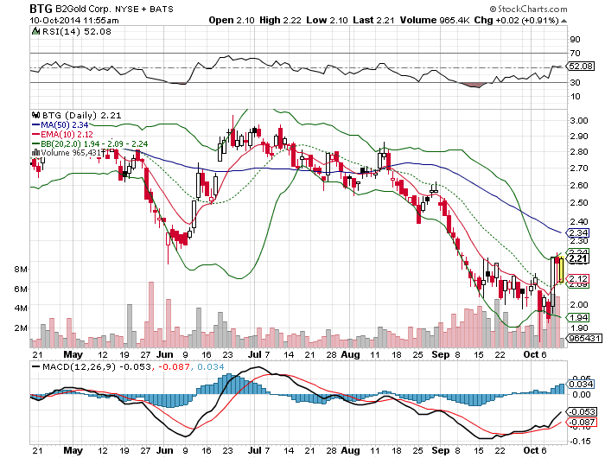Click the black MACD line sample before MACD(12,26,9)
This screenshot has height=458, width=605.
tap(36, 366)
